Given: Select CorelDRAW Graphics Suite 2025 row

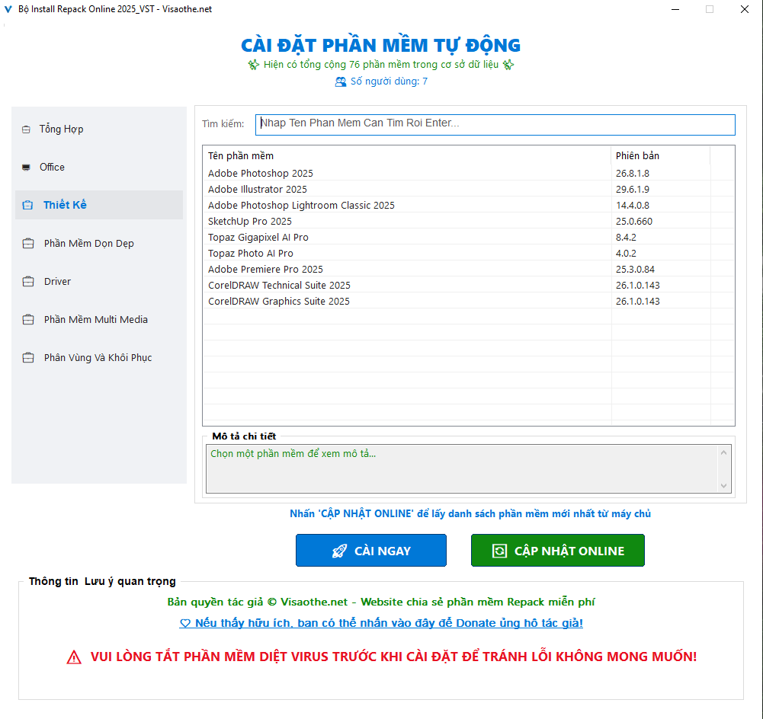Looking at the screenshot, I should (x=468, y=302).
